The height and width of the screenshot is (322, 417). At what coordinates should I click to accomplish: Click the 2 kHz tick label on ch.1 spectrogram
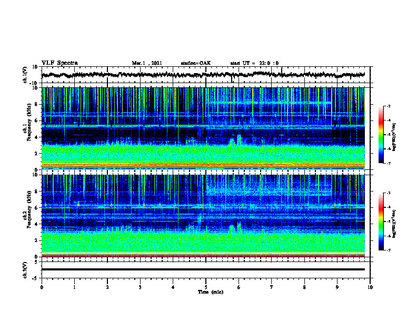coord(37,154)
